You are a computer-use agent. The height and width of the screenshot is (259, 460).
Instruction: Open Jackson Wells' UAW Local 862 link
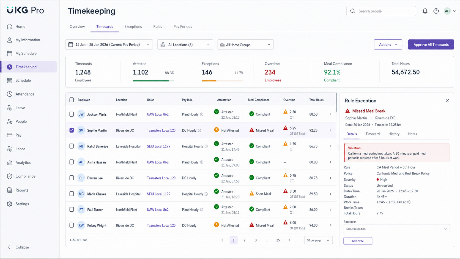coord(158,114)
